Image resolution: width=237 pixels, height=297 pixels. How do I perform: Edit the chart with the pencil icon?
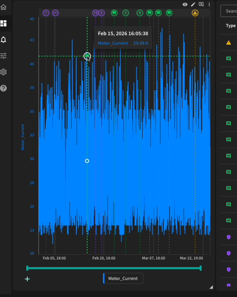[193, 4]
